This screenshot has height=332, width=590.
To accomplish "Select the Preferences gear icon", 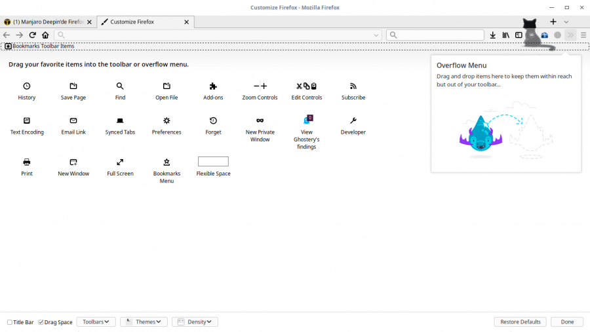I will click(x=167, y=120).
